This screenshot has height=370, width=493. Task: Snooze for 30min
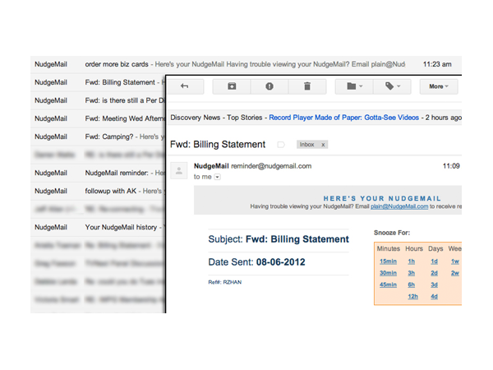click(x=388, y=273)
